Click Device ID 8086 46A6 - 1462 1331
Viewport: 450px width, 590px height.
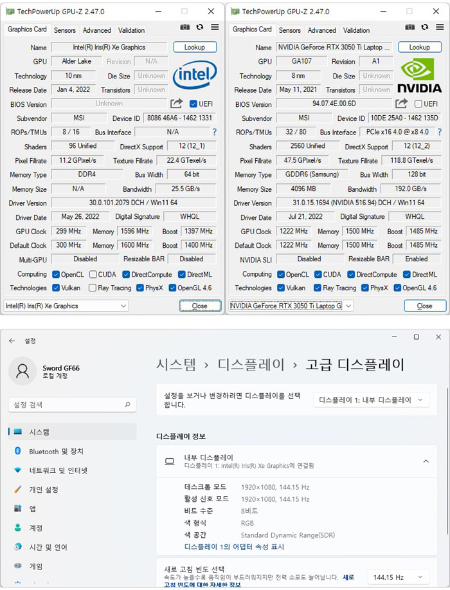tap(180, 118)
